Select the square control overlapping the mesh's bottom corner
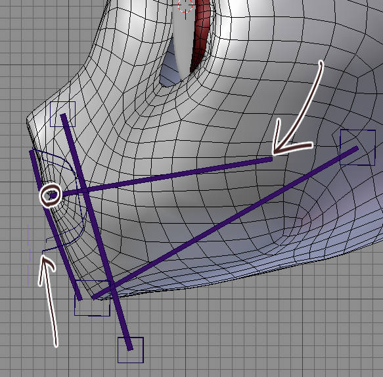 point(93,298)
